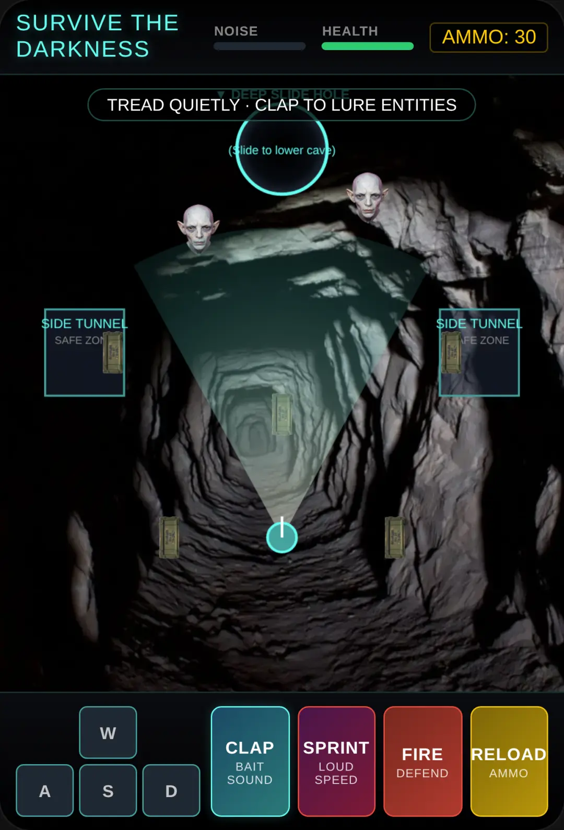This screenshot has height=830, width=564.
Task: Click the NOISE label text
Action: [x=236, y=31]
